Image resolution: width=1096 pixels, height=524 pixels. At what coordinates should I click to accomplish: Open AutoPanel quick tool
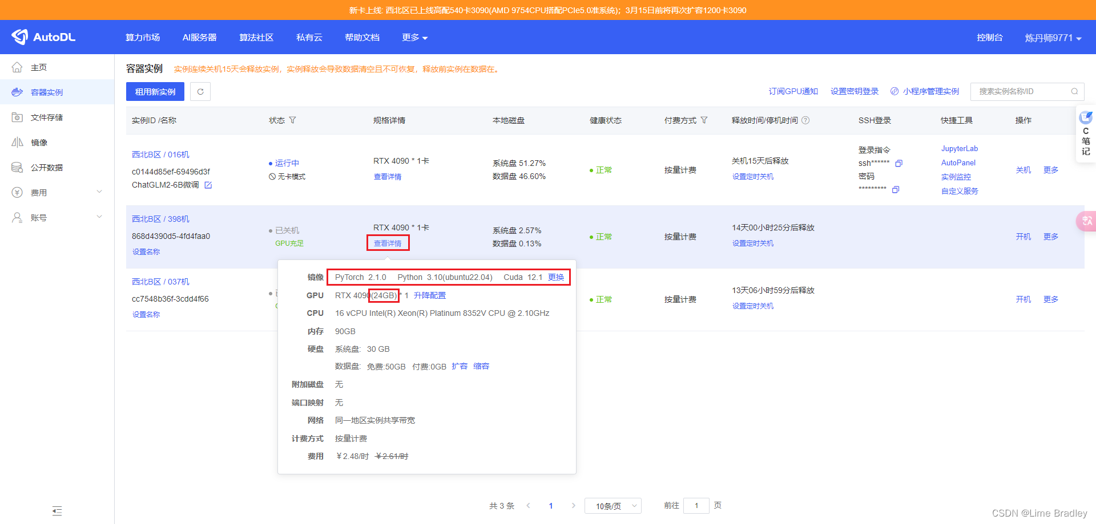pos(958,163)
